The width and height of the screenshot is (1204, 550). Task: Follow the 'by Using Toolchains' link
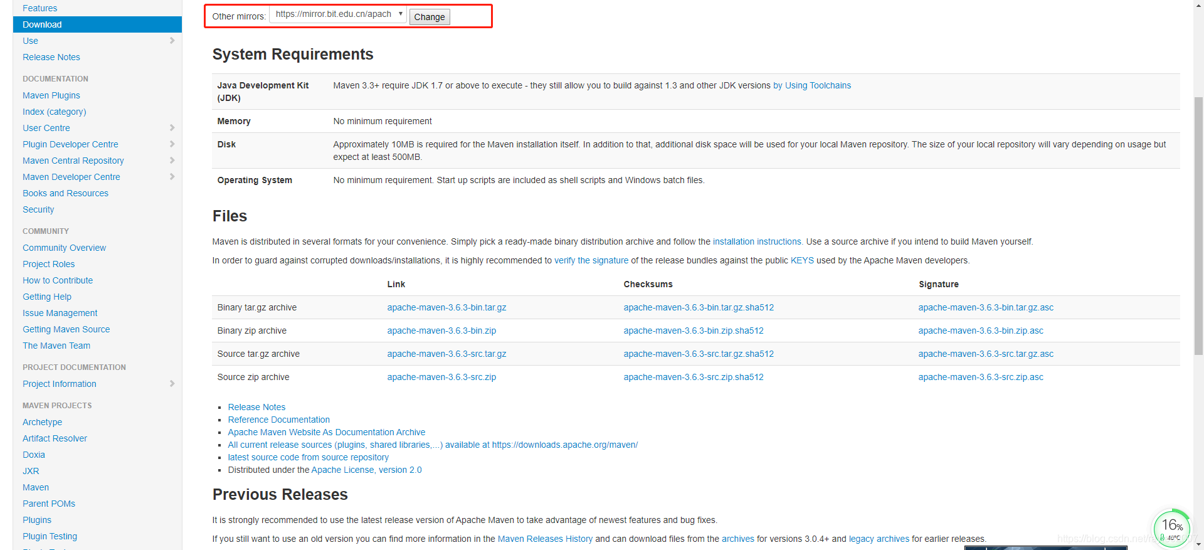[812, 85]
